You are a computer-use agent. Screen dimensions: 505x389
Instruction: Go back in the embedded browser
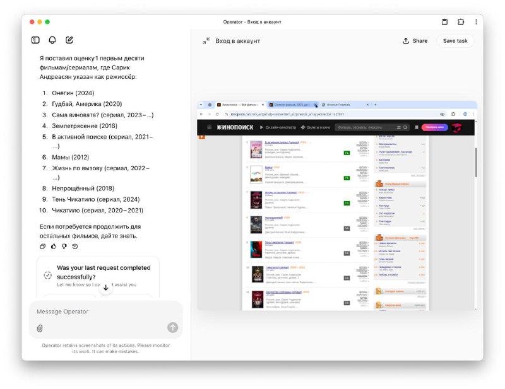201,114
